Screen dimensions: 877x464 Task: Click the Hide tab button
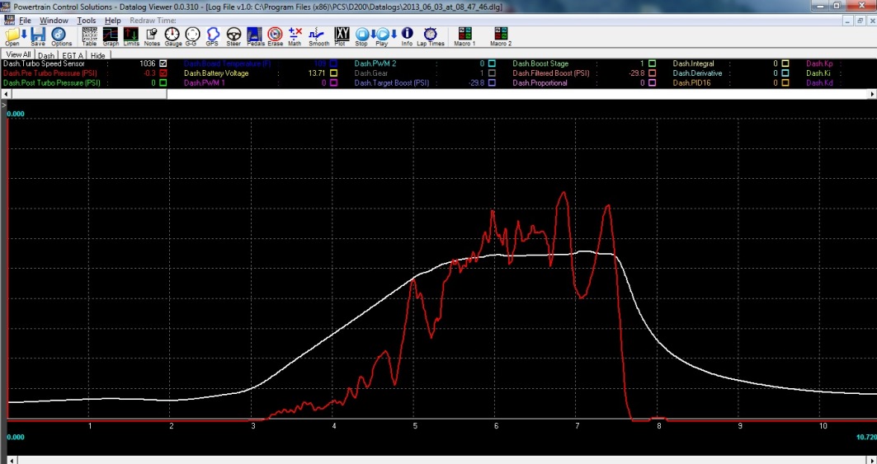(97, 55)
